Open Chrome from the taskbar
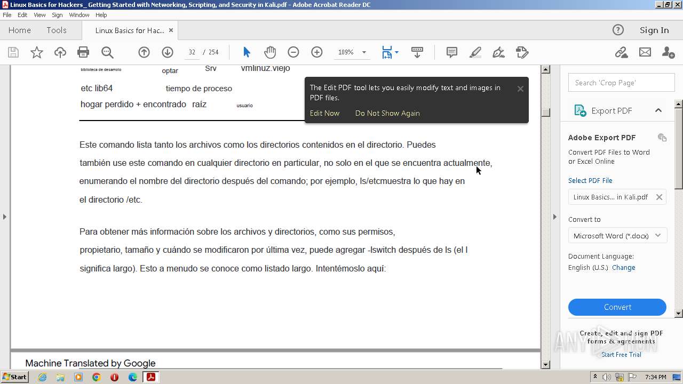The image size is (683, 384). pyautogui.click(x=97, y=377)
